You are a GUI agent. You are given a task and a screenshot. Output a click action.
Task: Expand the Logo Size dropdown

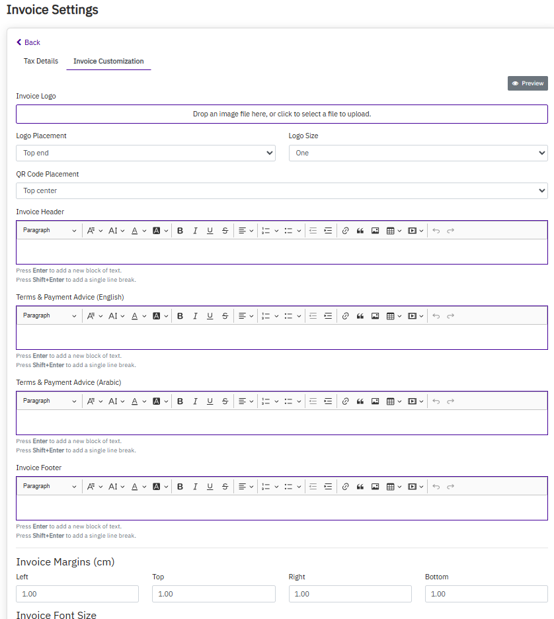click(x=418, y=153)
